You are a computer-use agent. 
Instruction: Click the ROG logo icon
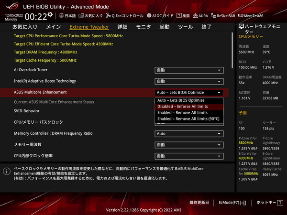coord(12,6)
